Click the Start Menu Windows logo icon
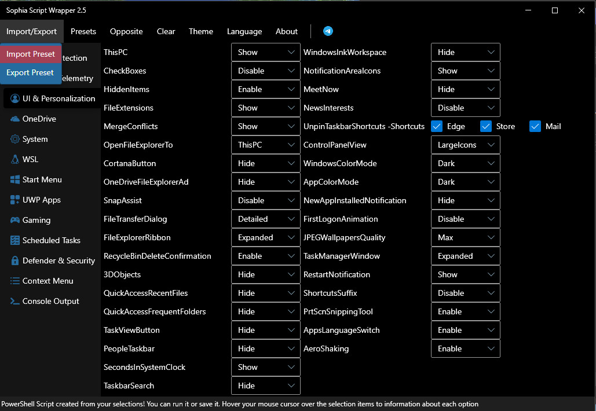596x411 pixels. (15, 179)
